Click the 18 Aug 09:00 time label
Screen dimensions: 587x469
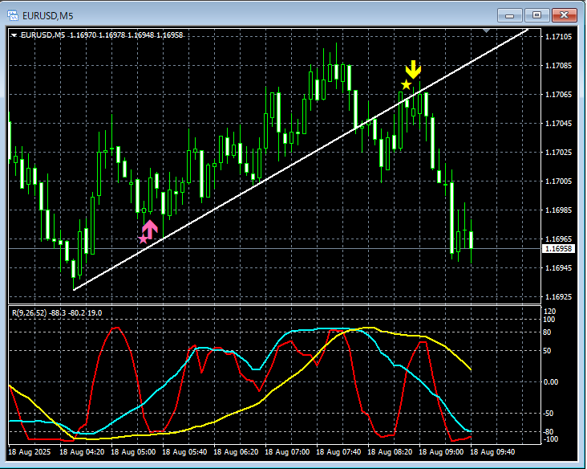click(x=441, y=452)
